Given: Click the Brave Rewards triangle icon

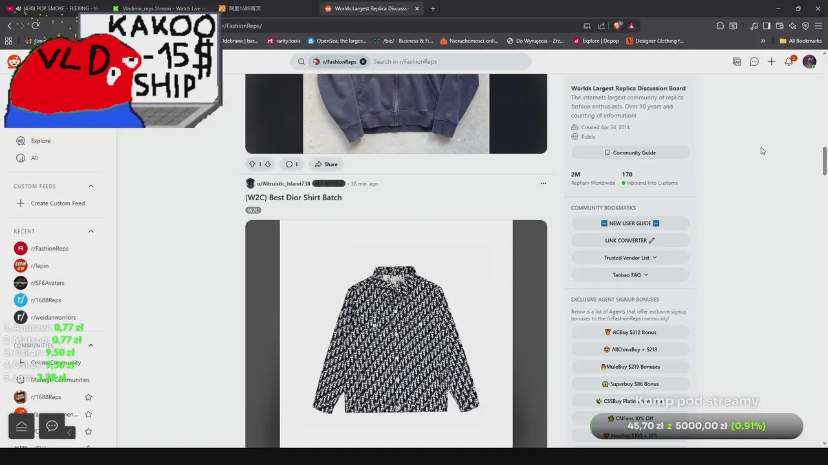Looking at the screenshot, I should (631, 26).
